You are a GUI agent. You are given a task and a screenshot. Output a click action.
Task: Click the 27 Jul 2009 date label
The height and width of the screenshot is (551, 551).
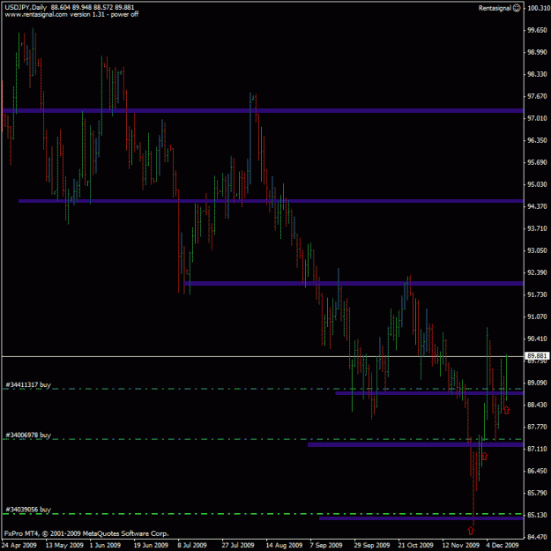pyautogui.click(x=238, y=545)
